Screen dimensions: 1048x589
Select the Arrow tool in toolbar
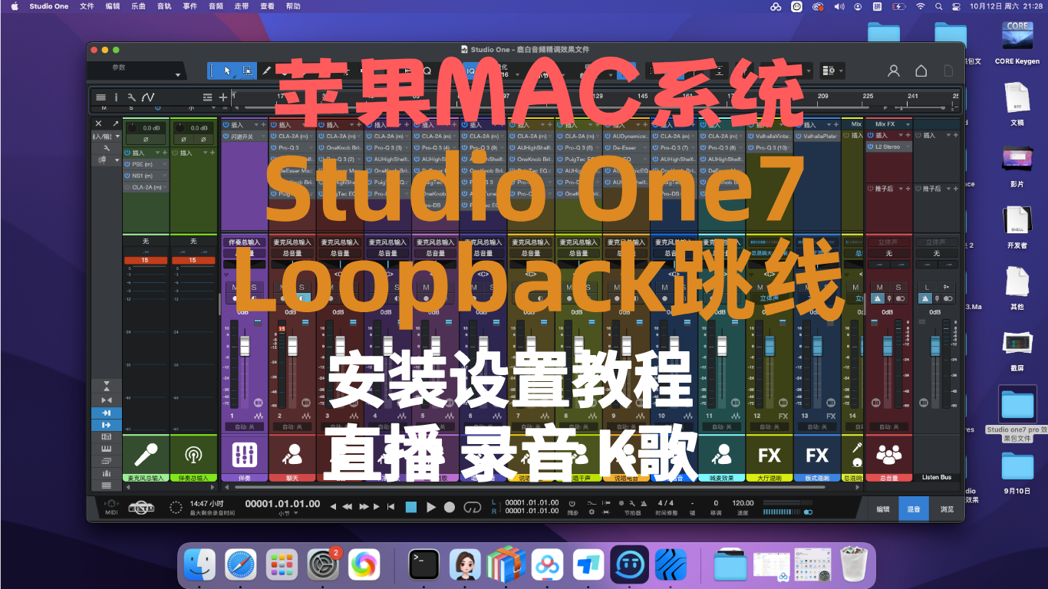(x=228, y=71)
